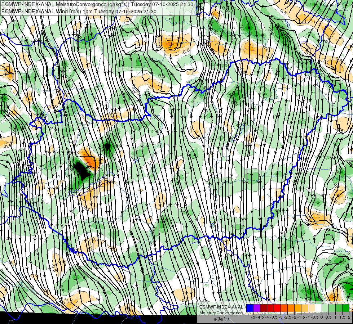Viewport: 353px width, 324px height.
Task: Click the blue legend swatch
Action: coord(250,308)
